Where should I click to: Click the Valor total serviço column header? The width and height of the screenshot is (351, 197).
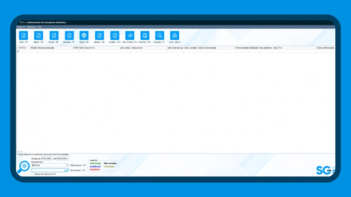[x=175, y=48]
